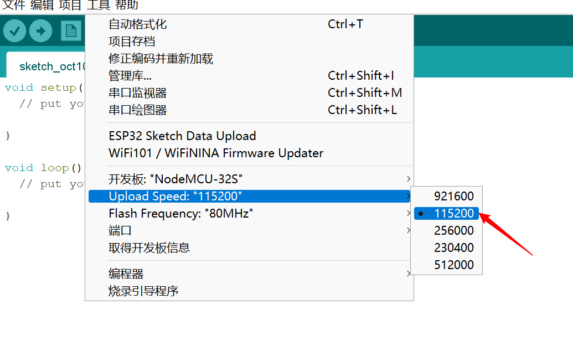Click the New sketch document icon

tap(71, 30)
